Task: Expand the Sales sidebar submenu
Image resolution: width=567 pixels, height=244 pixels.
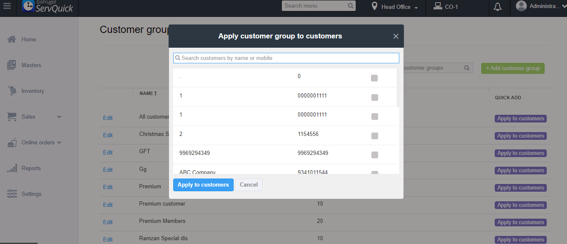Action: tap(59, 117)
